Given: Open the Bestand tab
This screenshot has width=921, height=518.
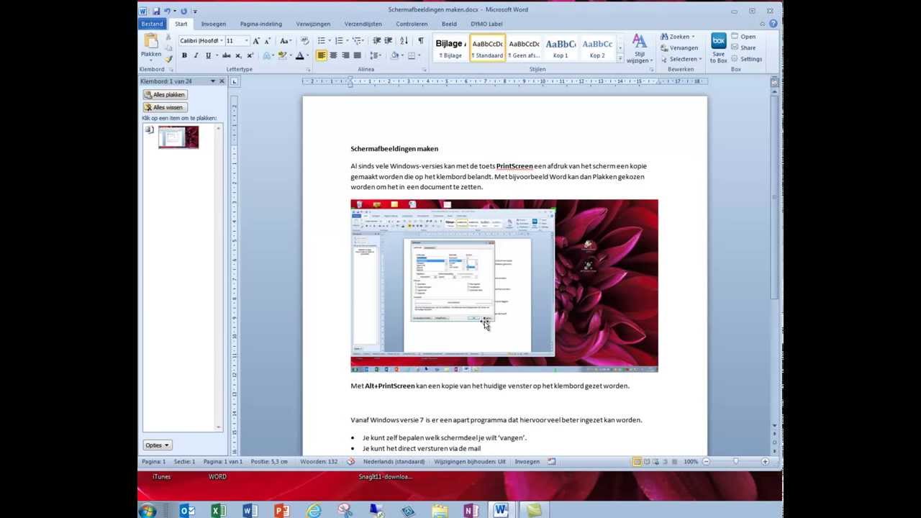Looking at the screenshot, I should point(152,24).
